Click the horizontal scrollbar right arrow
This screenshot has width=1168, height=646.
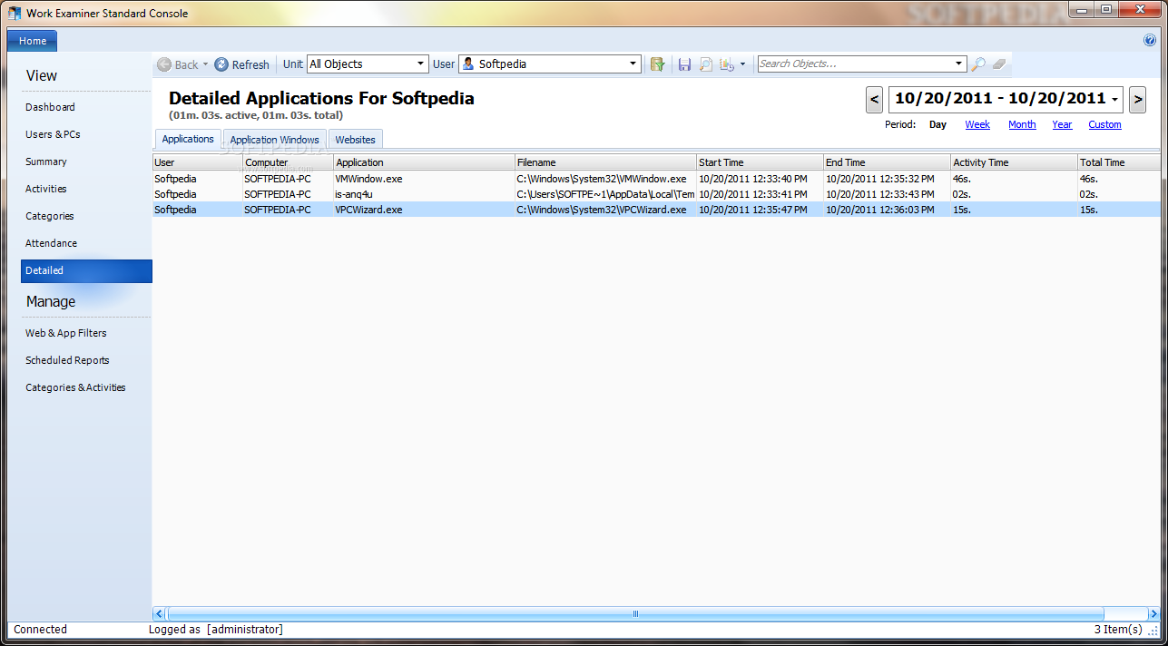(x=1154, y=613)
